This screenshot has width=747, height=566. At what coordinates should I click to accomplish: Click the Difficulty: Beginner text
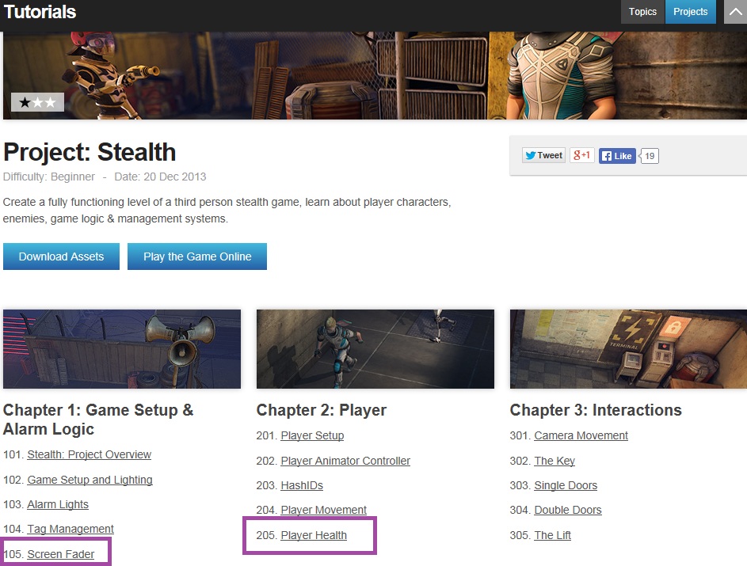(49, 177)
